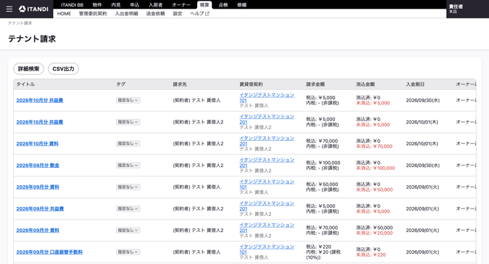
Task: Go to 入出金明細 submenu
Action: click(126, 14)
